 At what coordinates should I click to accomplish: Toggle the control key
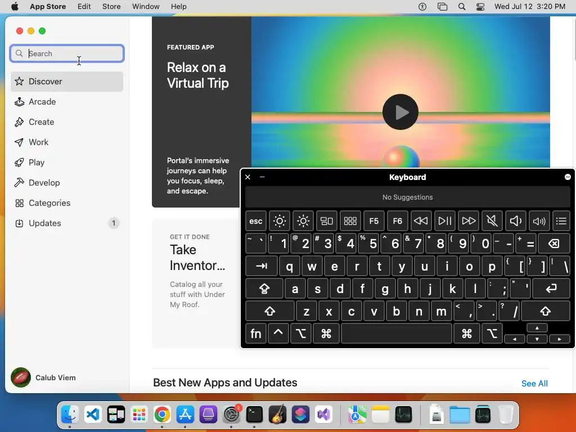[278, 334]
